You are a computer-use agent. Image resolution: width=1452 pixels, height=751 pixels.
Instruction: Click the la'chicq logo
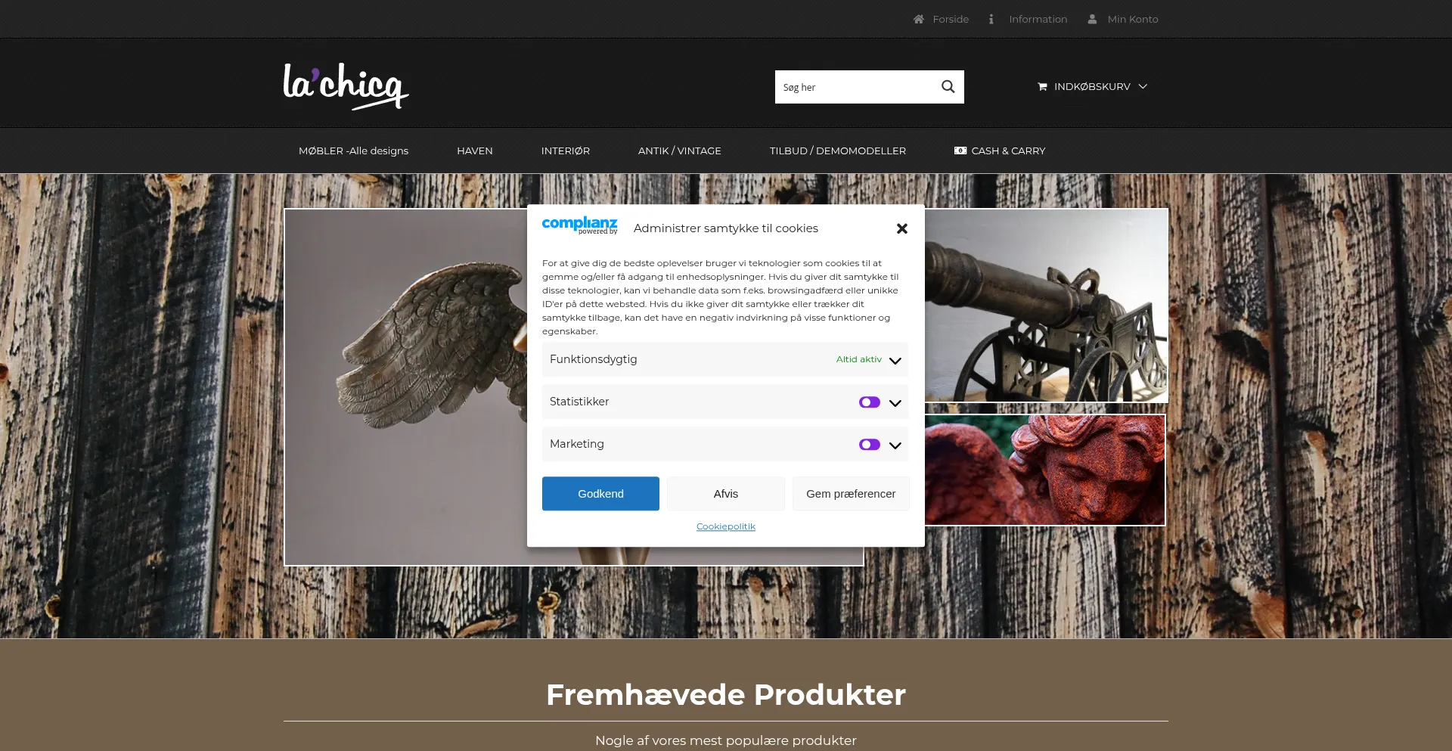point(346,86)
